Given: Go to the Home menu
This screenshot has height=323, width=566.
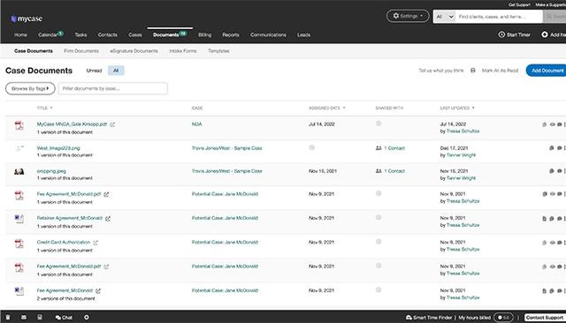Looking at the screenshot, I should click(20, 35).
